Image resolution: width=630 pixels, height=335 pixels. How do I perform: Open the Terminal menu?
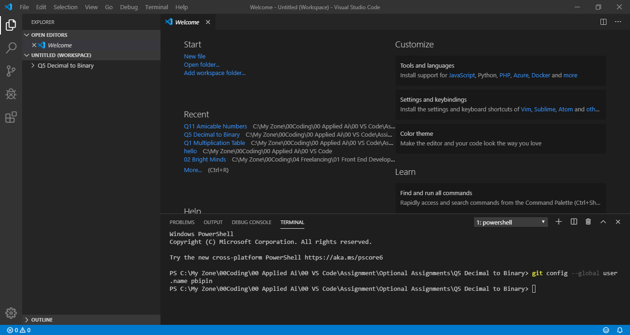[156, 7]
